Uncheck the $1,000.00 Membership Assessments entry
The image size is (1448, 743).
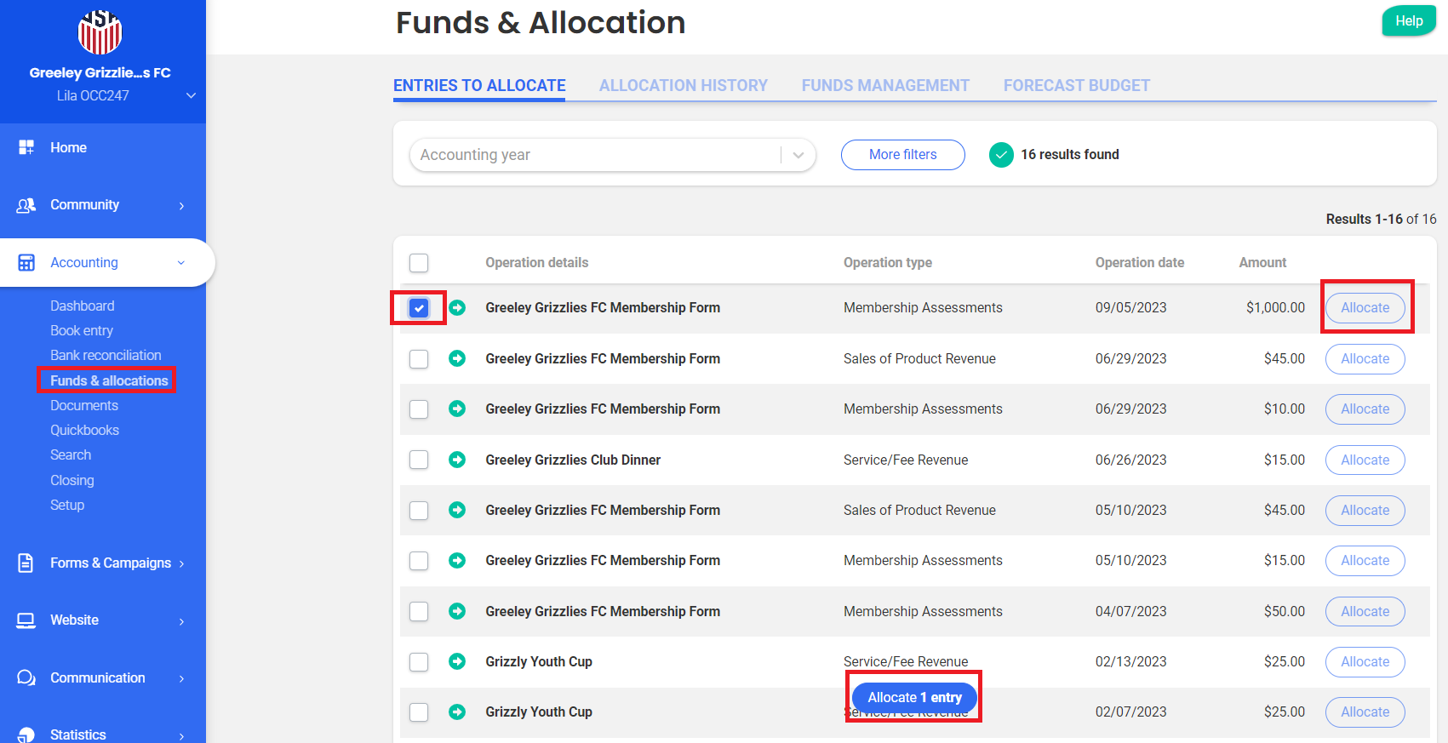[x=419, y=308]
